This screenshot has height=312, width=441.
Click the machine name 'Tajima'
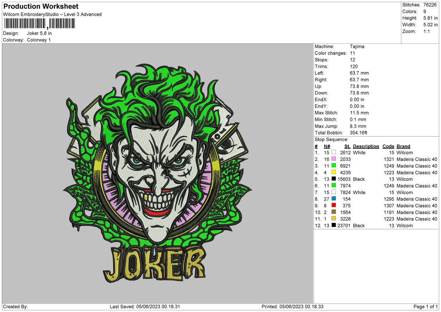(357, 46)
